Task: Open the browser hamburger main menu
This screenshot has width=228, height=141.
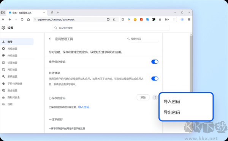Action: coord(189,19)
